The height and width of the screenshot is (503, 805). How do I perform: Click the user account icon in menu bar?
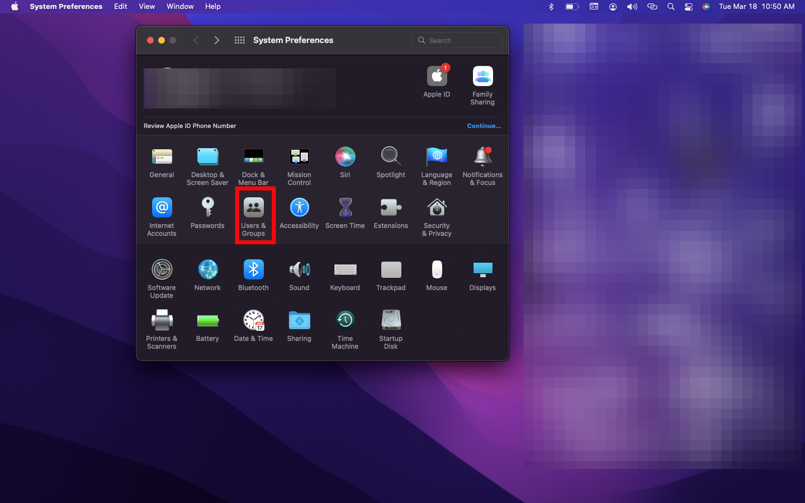tap(613, 7)
